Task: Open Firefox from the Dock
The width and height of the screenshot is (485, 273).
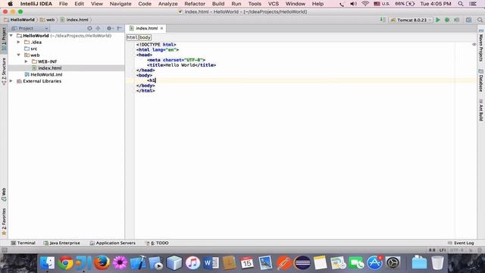Action: coord(102,263)
